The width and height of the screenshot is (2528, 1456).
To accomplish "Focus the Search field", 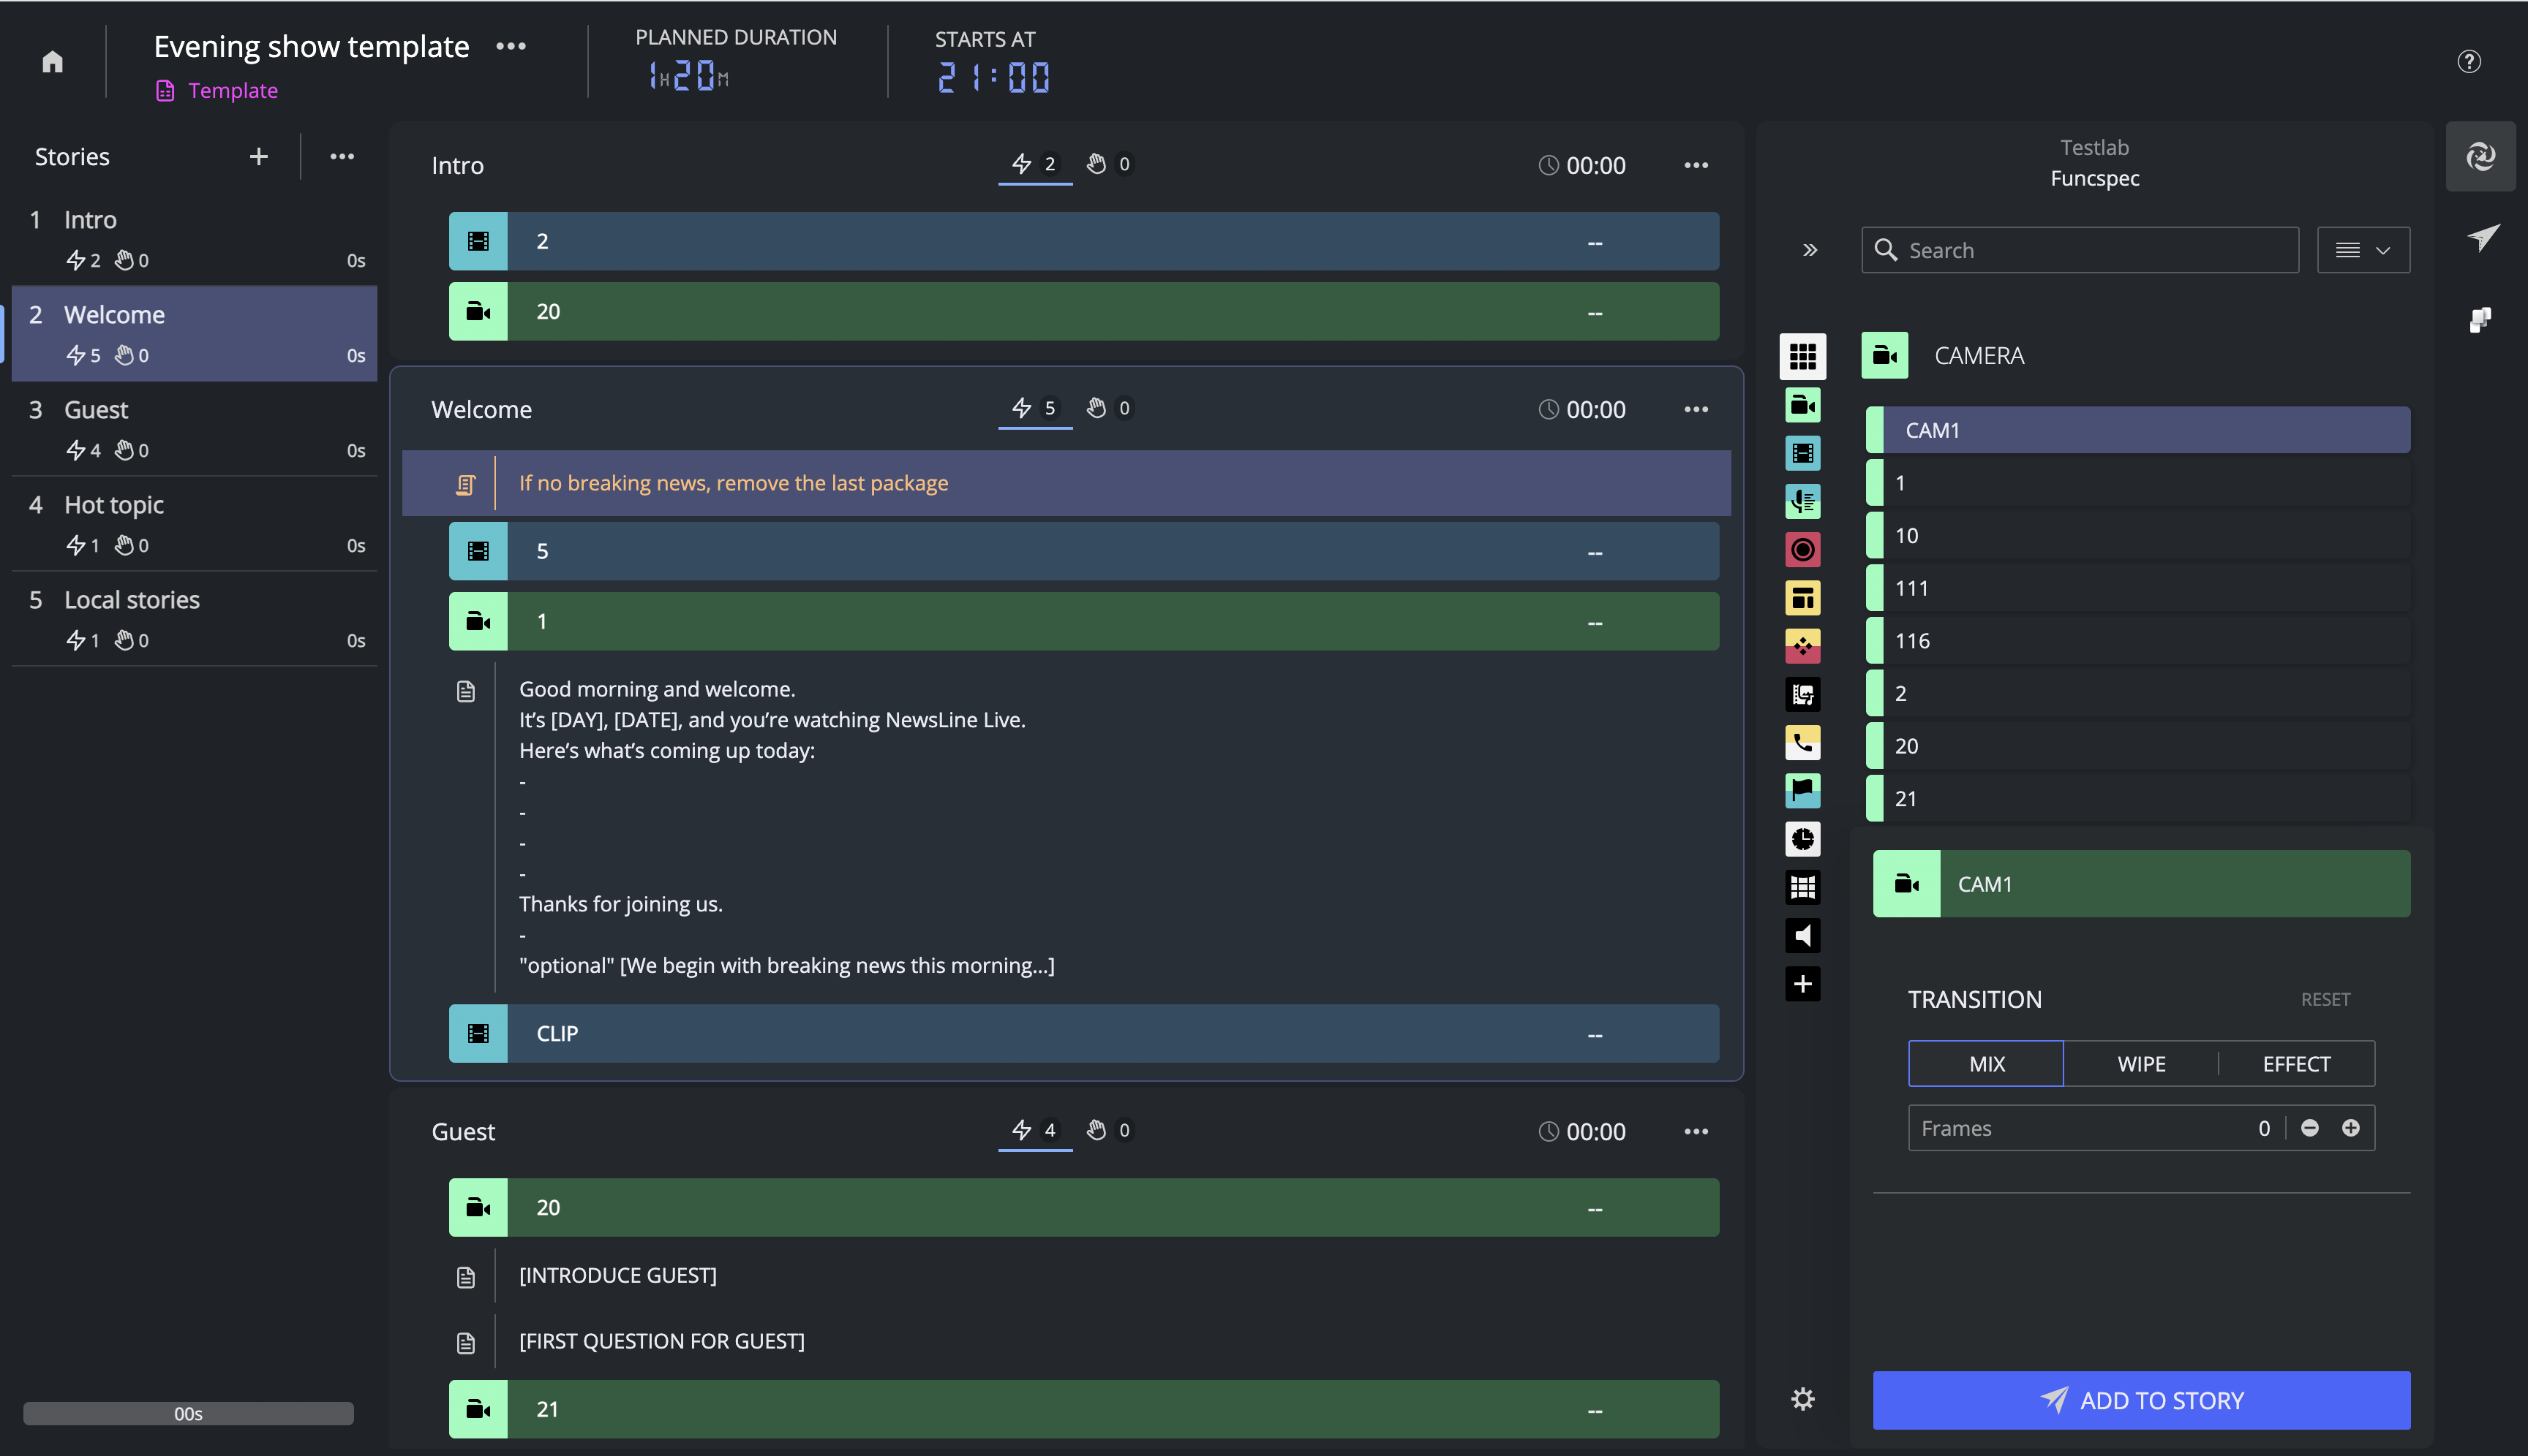I will tap(2080, 250).
